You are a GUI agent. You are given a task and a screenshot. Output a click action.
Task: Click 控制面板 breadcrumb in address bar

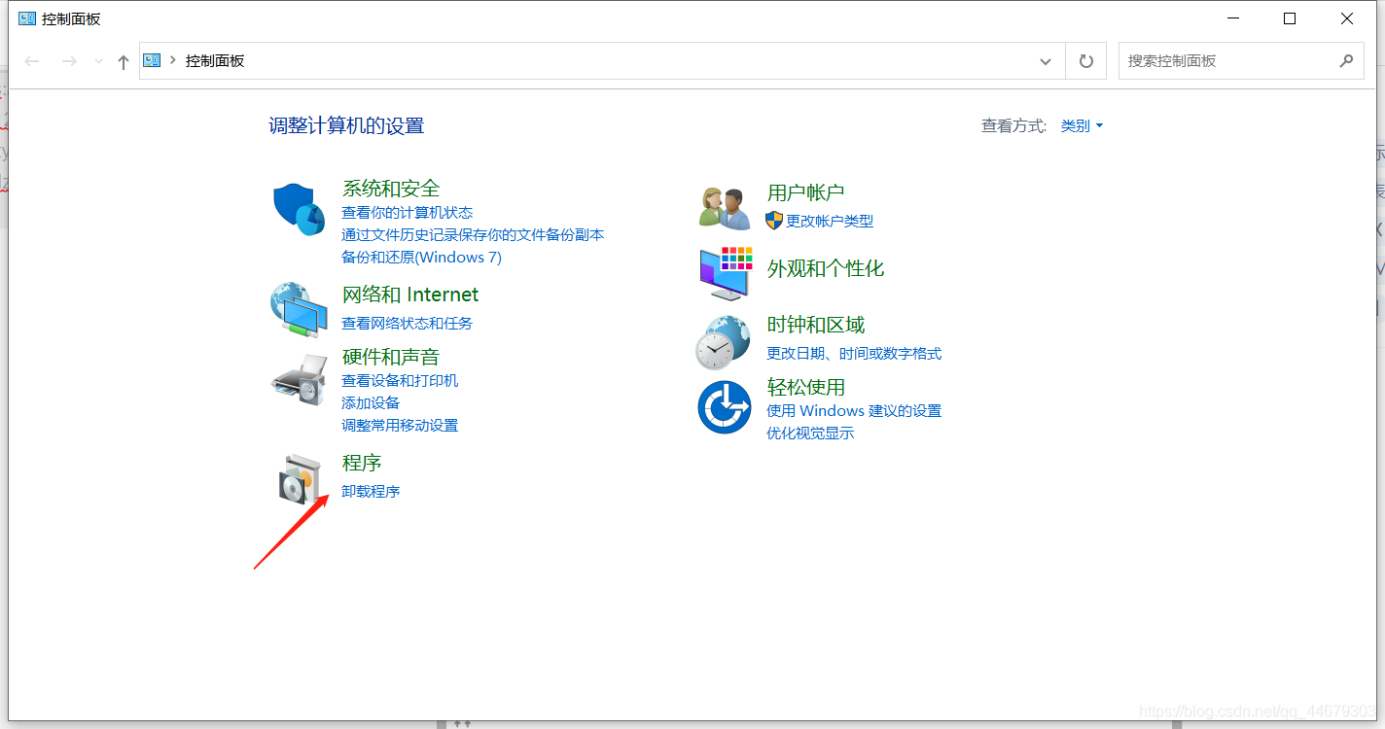(215, 60)
